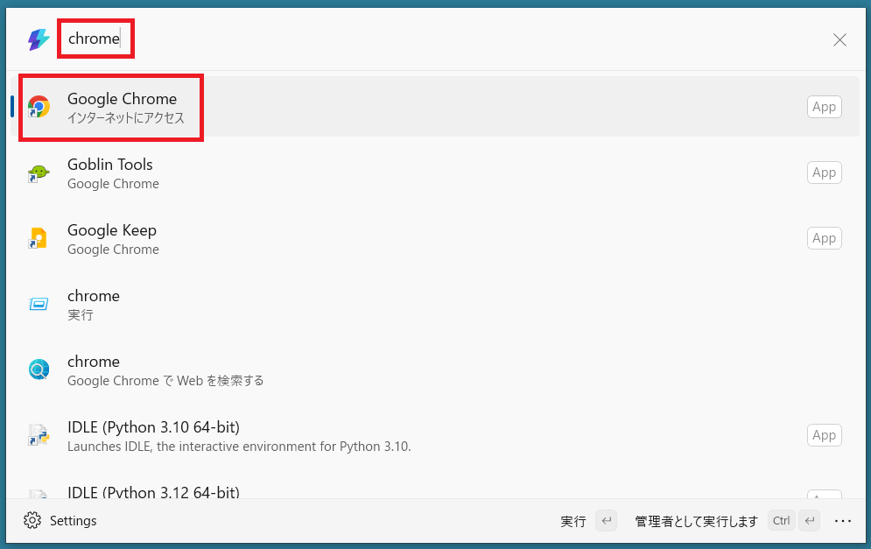
Task: Open Settings via the gear icon
Action: click(32, 521)
